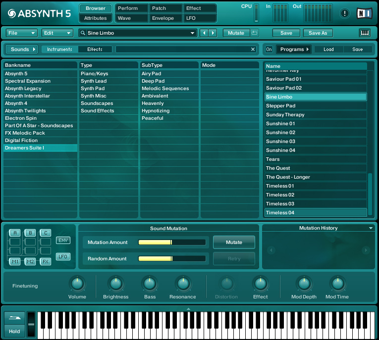
Task: Open the Sine Limbo preset dropdown
Action: (192, 33)
